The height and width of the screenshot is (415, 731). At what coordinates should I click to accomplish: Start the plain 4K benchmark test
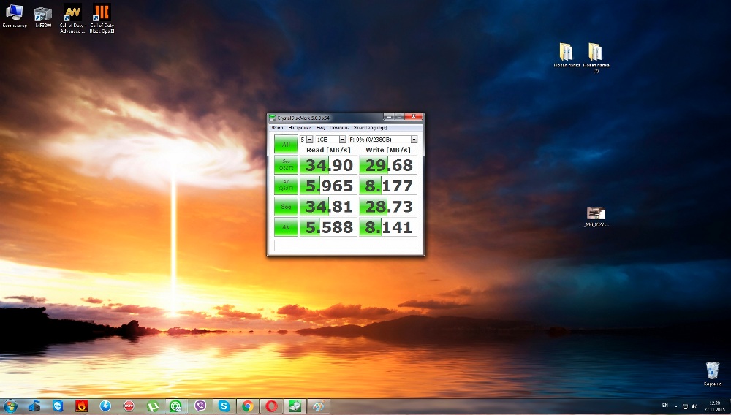point(286,227)
